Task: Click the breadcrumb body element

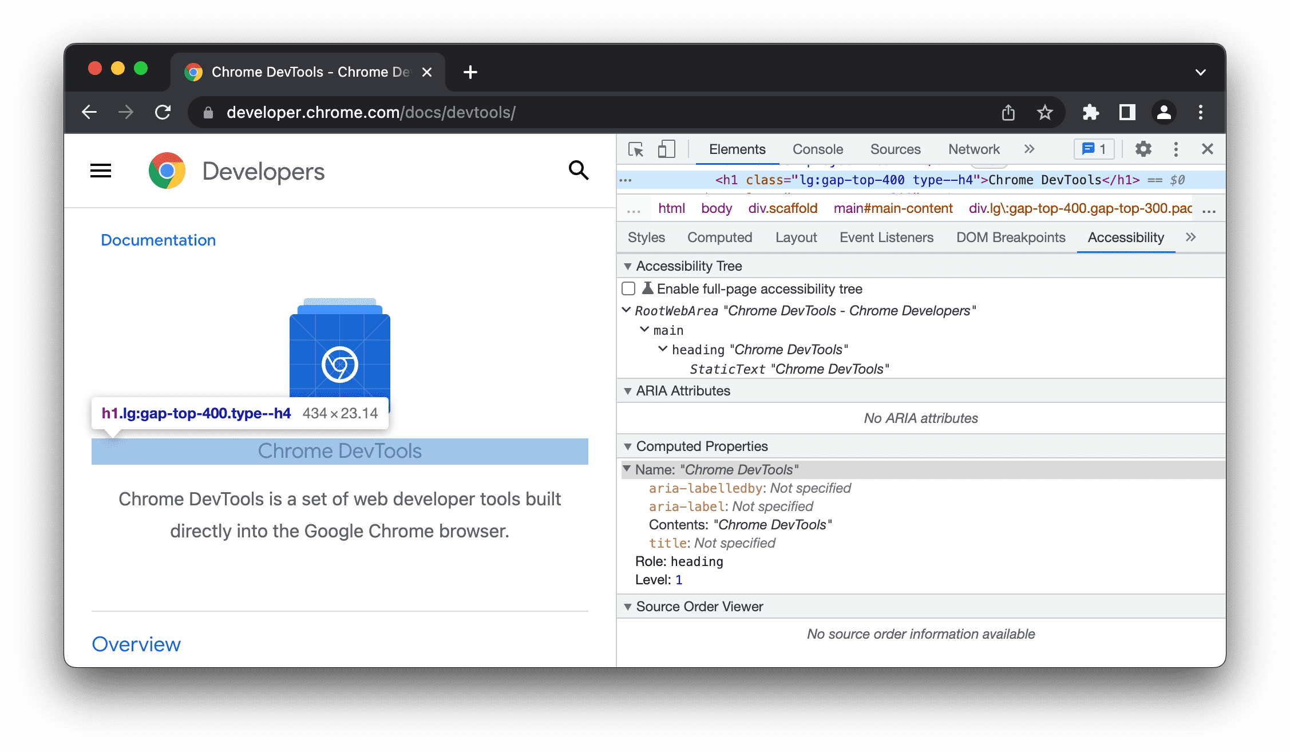Action: click(716, 208)
